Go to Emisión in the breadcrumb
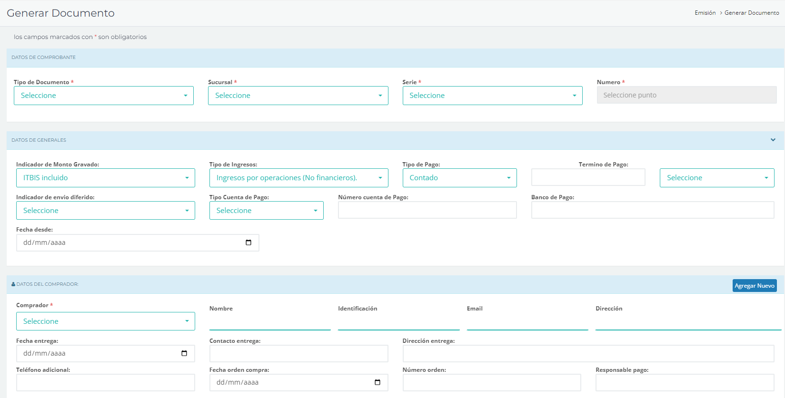Image resolution: width=785 pixels, height=398 pixels. click(x=705, y=13)
